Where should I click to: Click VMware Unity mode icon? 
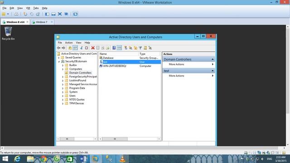(x=66, y=14)
